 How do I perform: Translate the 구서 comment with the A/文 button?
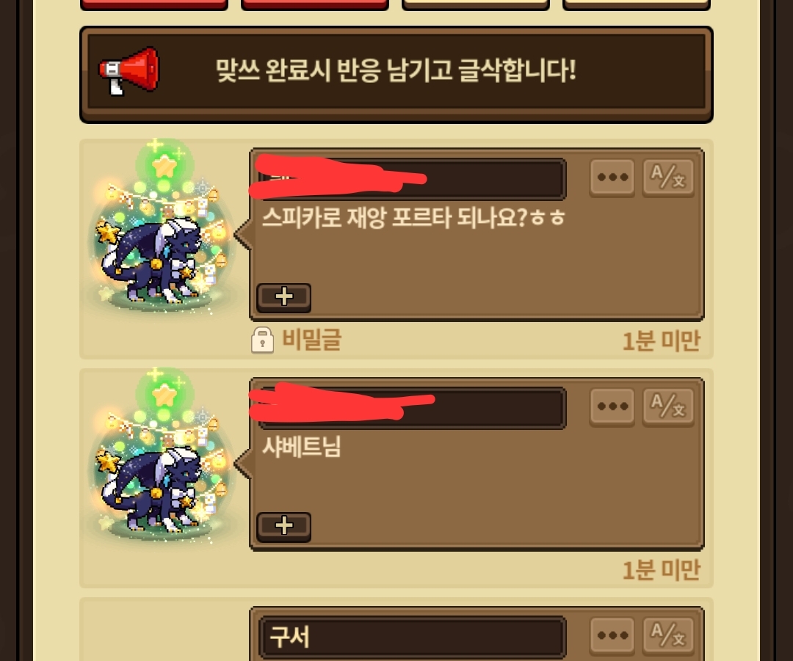pos(668,636)
